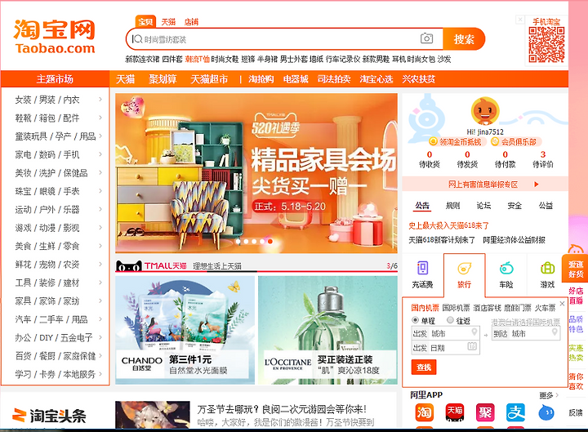
Task: Open calendar icon in 出发日期 field
Action: tap(472, 346)
